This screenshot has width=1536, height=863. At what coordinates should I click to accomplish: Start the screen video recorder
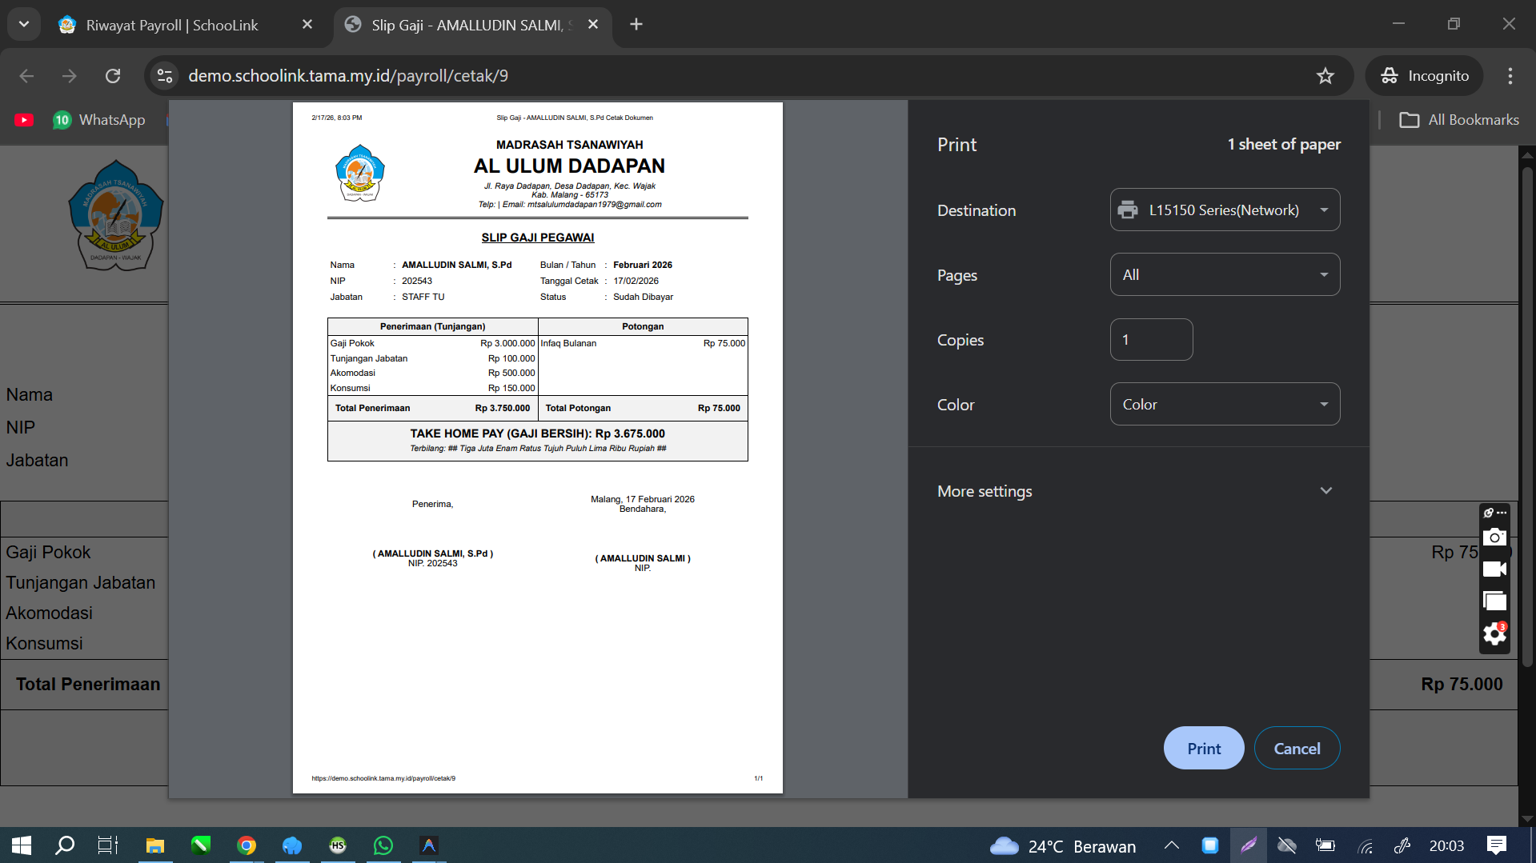pos(1494,569)
